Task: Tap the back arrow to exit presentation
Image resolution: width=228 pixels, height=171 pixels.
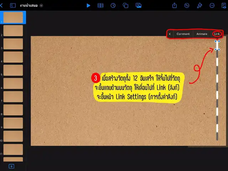Action: (x=2, y=5)
